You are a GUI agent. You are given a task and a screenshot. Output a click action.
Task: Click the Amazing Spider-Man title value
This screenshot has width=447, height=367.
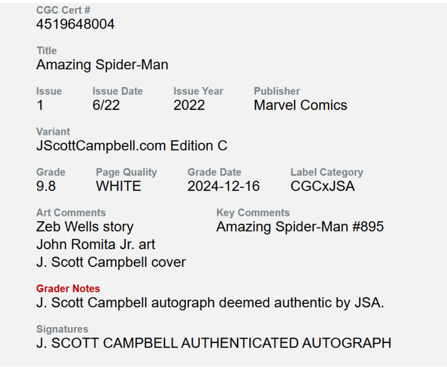102,65
